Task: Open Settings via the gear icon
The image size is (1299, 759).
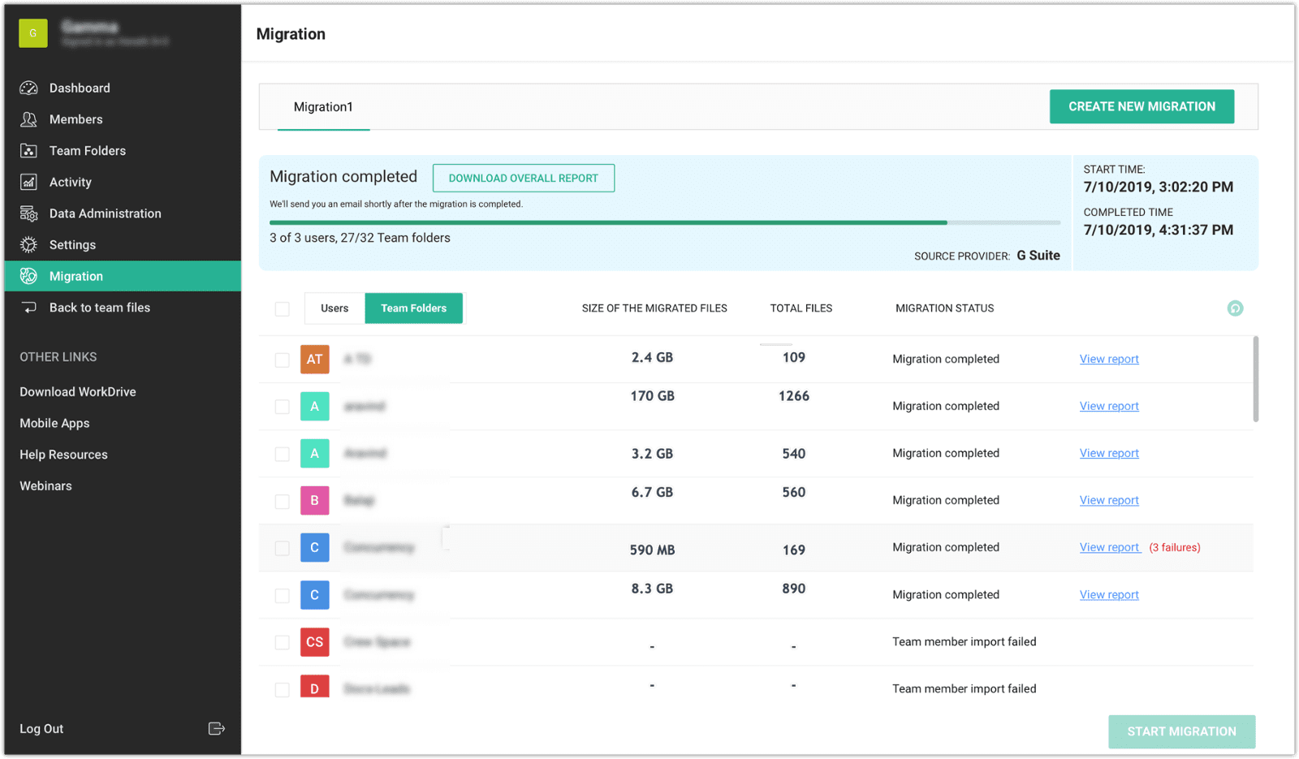Action: tap(28, 245)
